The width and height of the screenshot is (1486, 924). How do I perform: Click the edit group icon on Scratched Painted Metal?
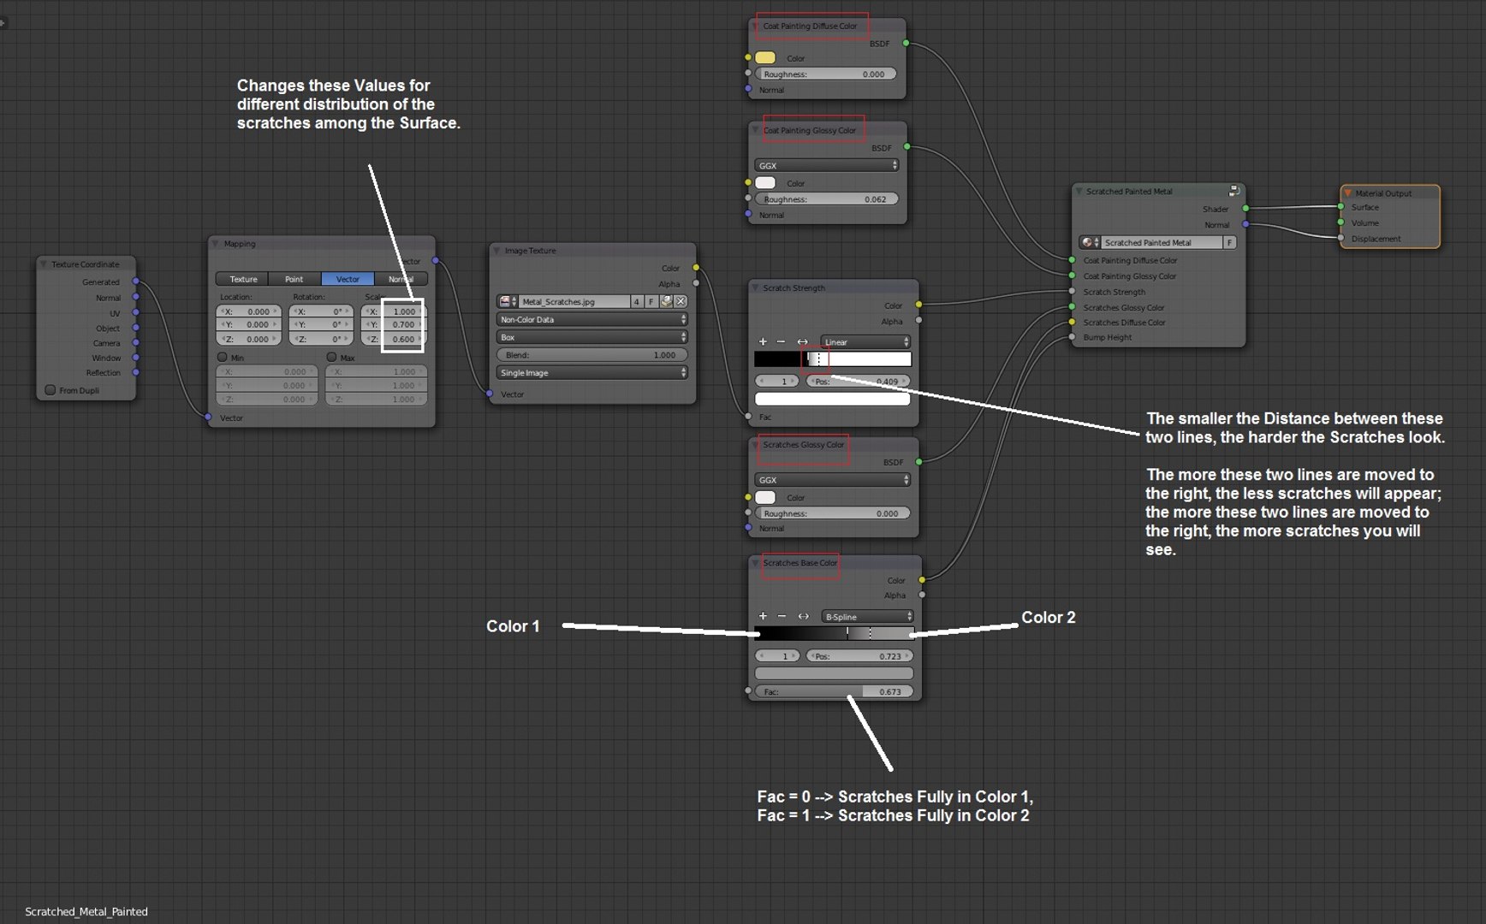(1233, 191)
